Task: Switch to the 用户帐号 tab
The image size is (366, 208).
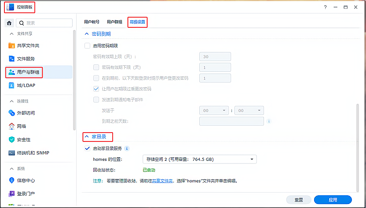Action: coord(92,22)
